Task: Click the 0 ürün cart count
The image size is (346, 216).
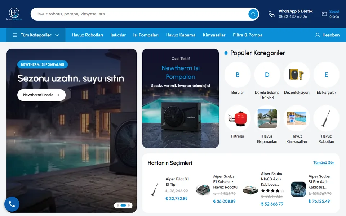Action: 334,17
